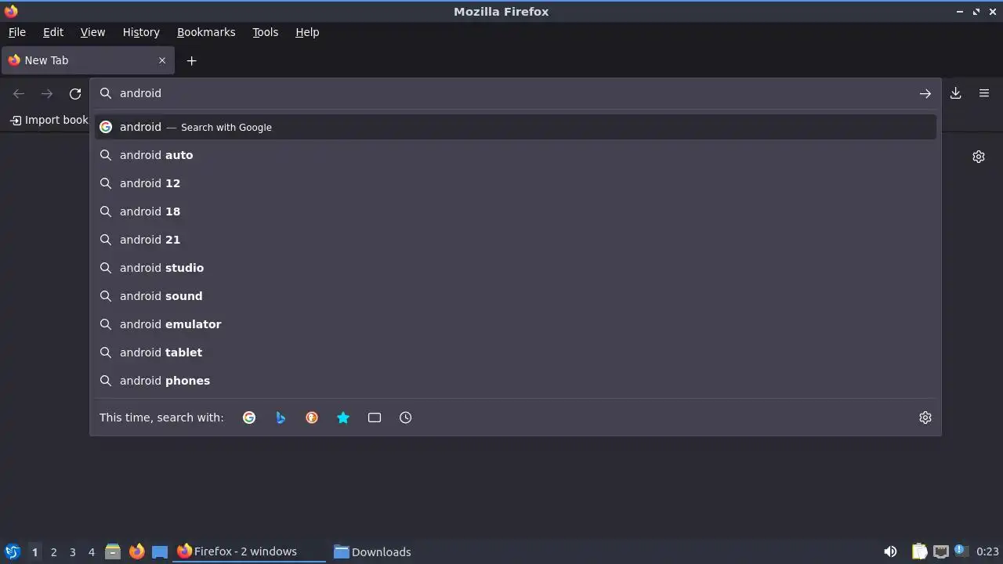This screenshot has height=564, width=1003.
Task: Click the clock showing 0:23
Action: 987,552
